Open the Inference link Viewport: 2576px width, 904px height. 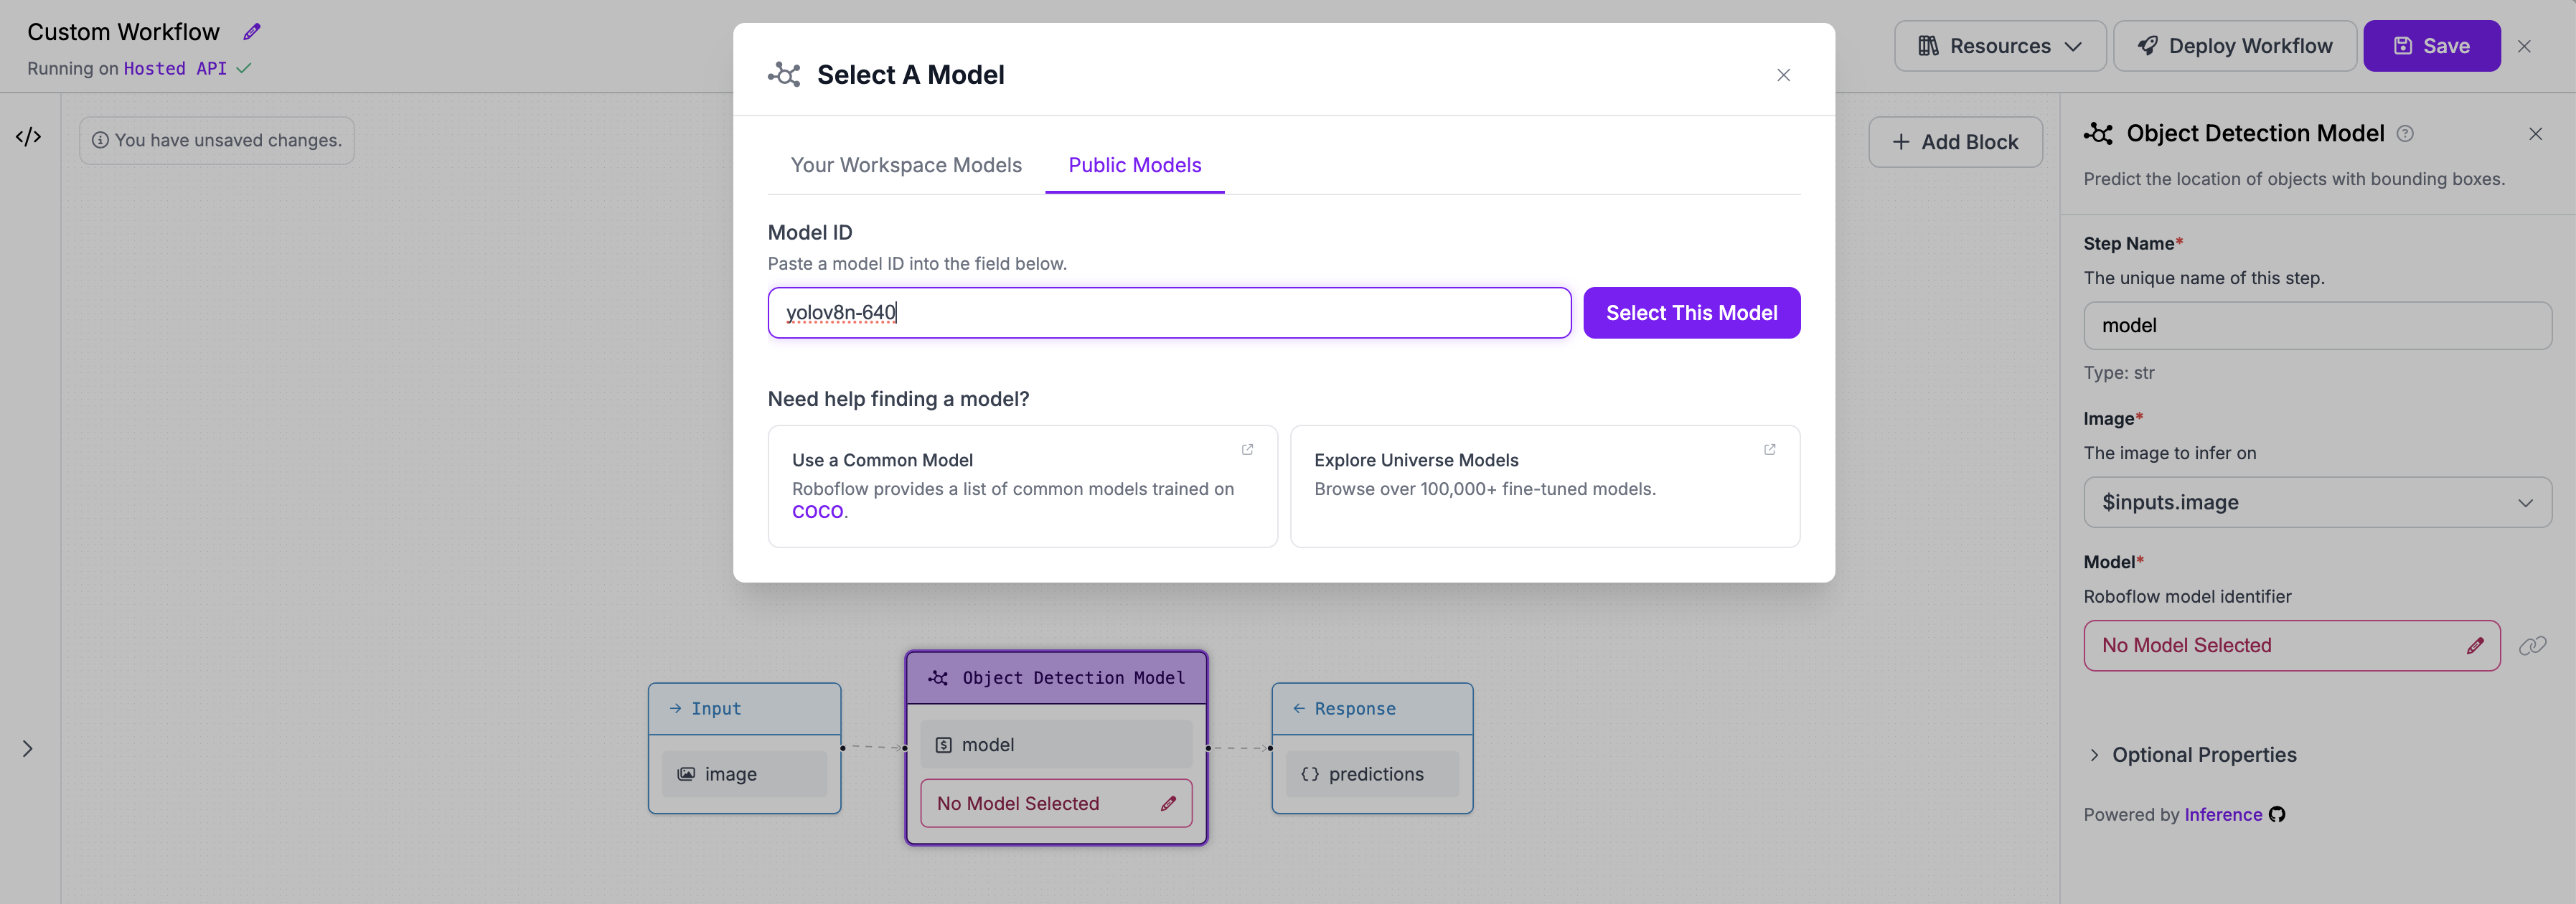pyautogui.click(x=2222, y=815)
